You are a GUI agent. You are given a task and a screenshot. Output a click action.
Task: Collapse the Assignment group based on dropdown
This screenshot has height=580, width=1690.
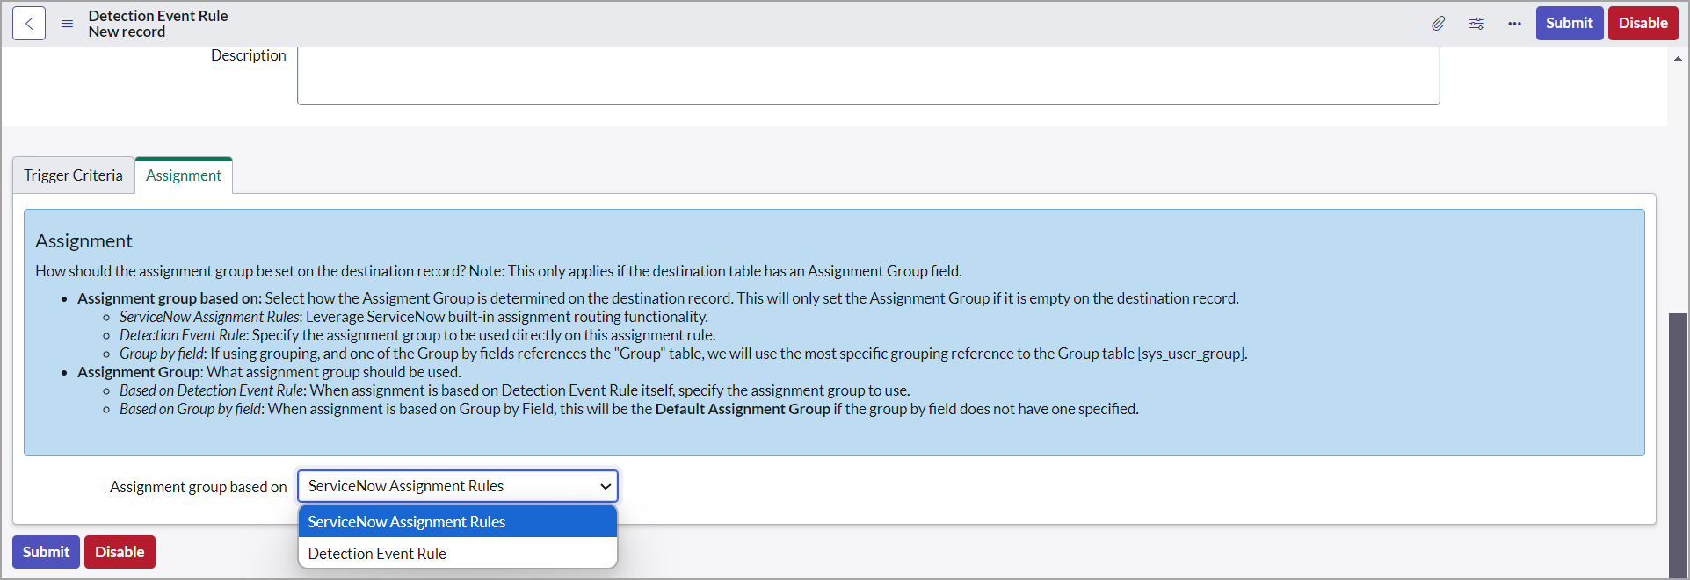tap(457, 486)
